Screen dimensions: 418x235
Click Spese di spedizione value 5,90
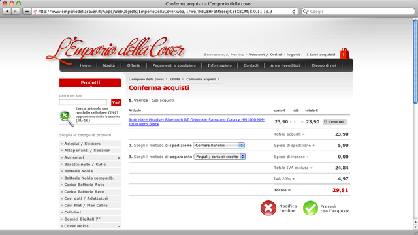tap(343, 145)
